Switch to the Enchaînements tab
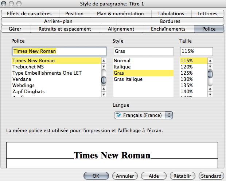226x181 pixels. pos(168,29)
